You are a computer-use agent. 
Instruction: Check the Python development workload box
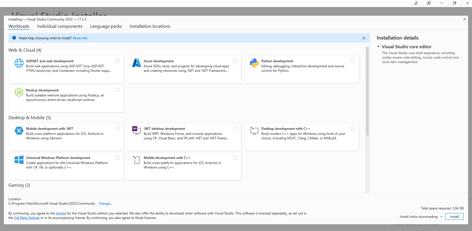(x=353, y=61)
